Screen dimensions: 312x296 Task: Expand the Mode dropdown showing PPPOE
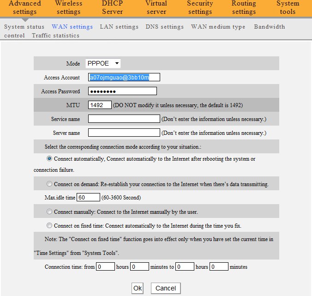(103, 63)
